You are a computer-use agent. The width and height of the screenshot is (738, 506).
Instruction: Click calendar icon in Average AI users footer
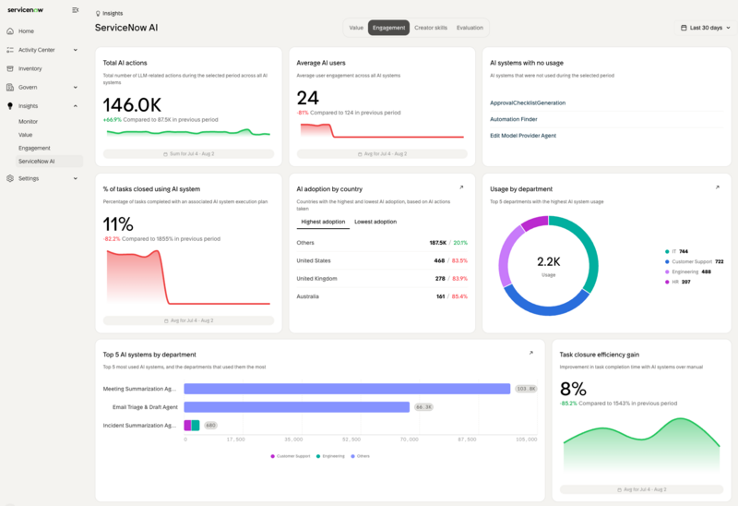[360, 154]
